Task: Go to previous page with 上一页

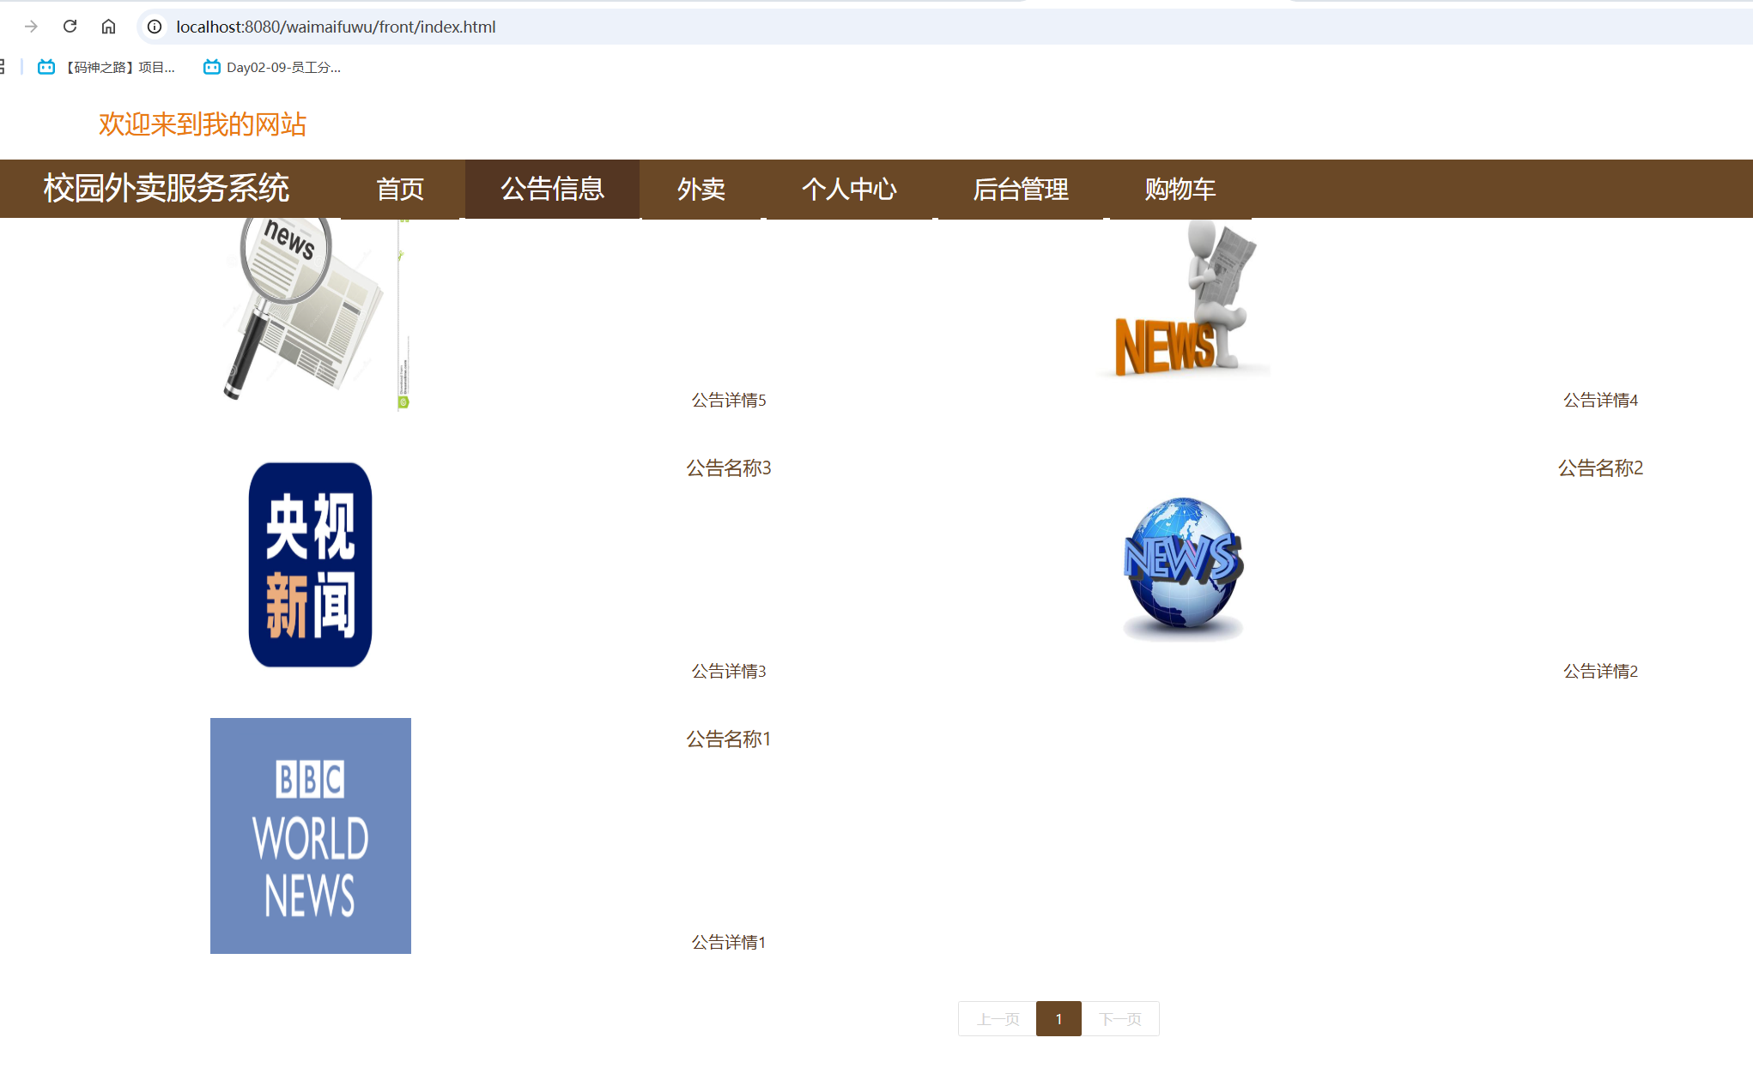Action: click(x=998, y=1019)
